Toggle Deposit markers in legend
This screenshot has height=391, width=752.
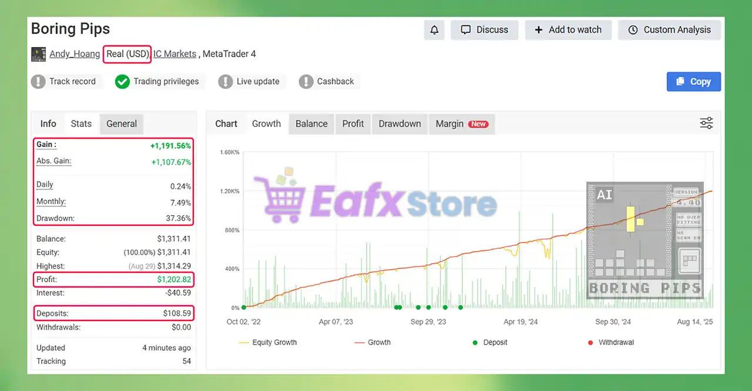489,342
